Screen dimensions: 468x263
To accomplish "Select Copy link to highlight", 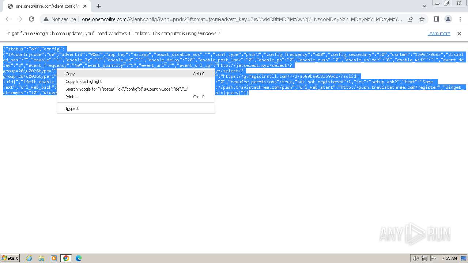I will [x=136, y=81].
